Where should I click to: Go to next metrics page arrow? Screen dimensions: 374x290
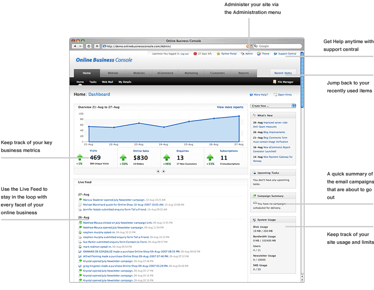(164, 171)
